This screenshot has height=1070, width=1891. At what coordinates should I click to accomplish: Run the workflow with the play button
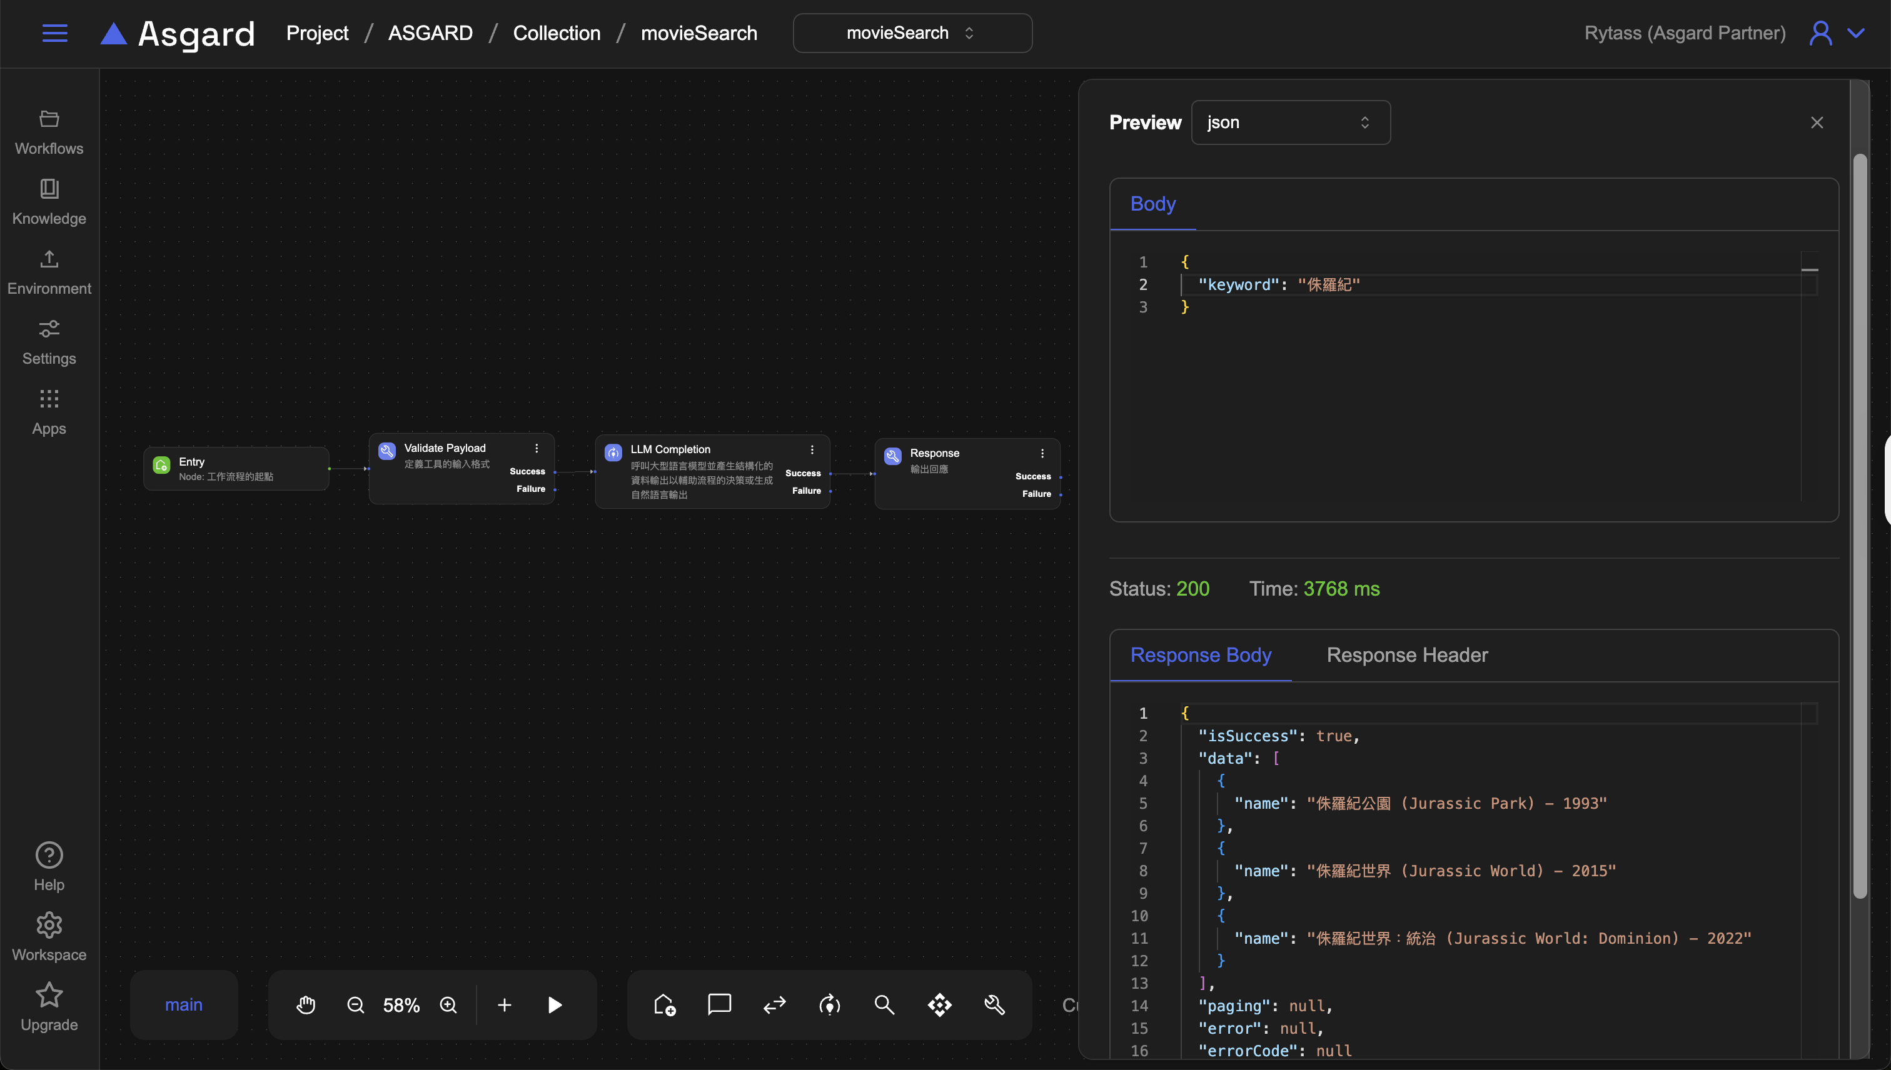[x=555, y=1004]
